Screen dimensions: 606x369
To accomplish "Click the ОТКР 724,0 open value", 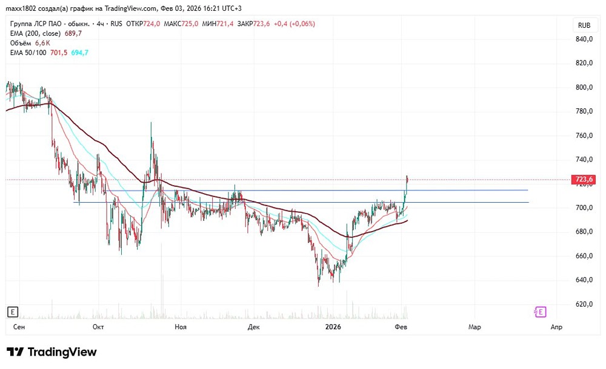I will 143,24.
